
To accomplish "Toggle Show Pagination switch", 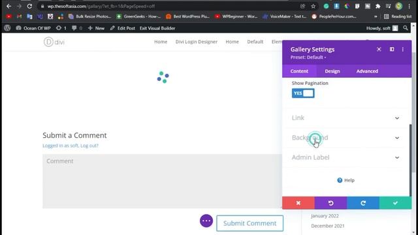I will [303, 93].
